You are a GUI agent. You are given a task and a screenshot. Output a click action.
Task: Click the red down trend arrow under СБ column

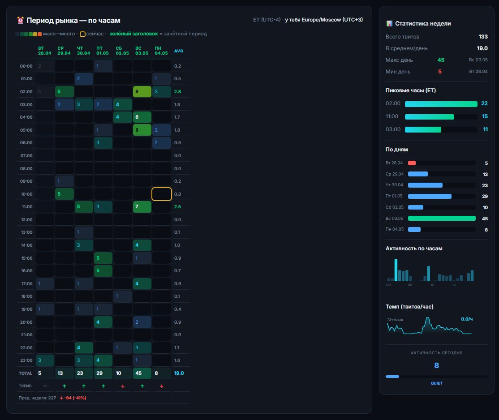tap(123, 386)
